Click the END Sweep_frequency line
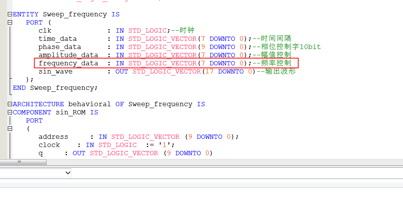This screenshot has height=198, width=403. [x=55, y=88]
